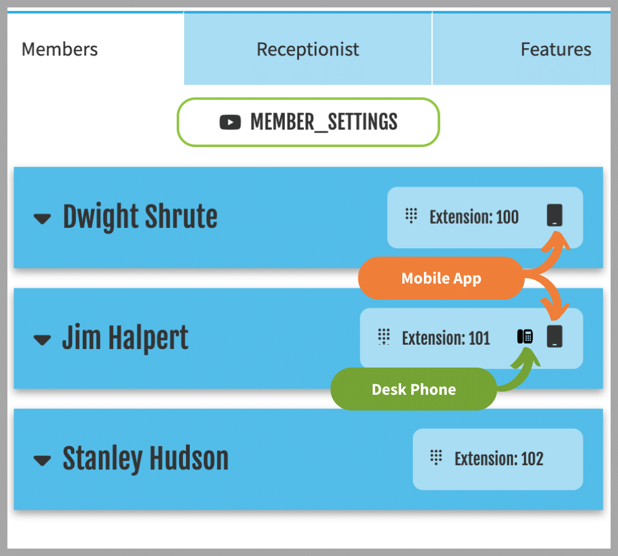Open the Features tab
Screen dimensions: 618x556
coord(522,49)
